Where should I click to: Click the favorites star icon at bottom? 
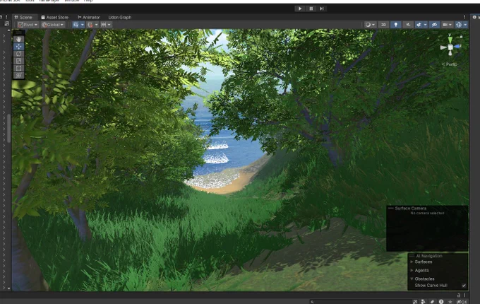[x=450, y=302]
